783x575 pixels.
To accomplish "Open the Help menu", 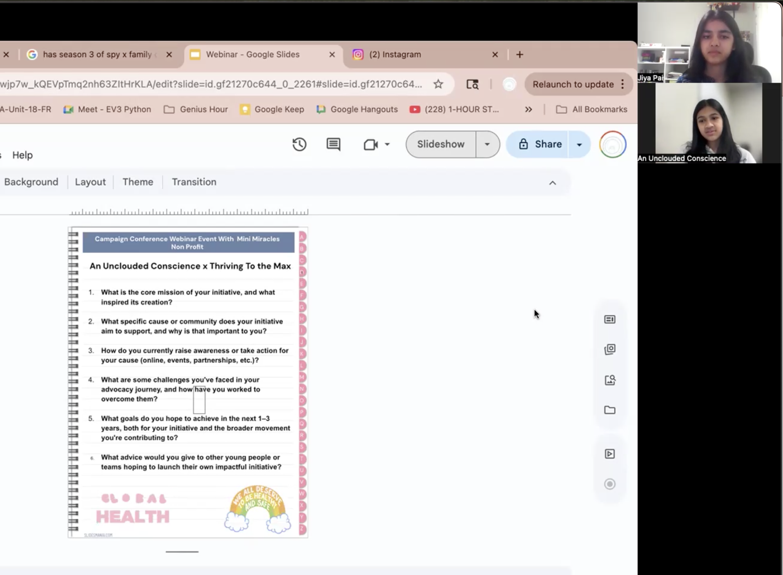I will coord(22,155).
